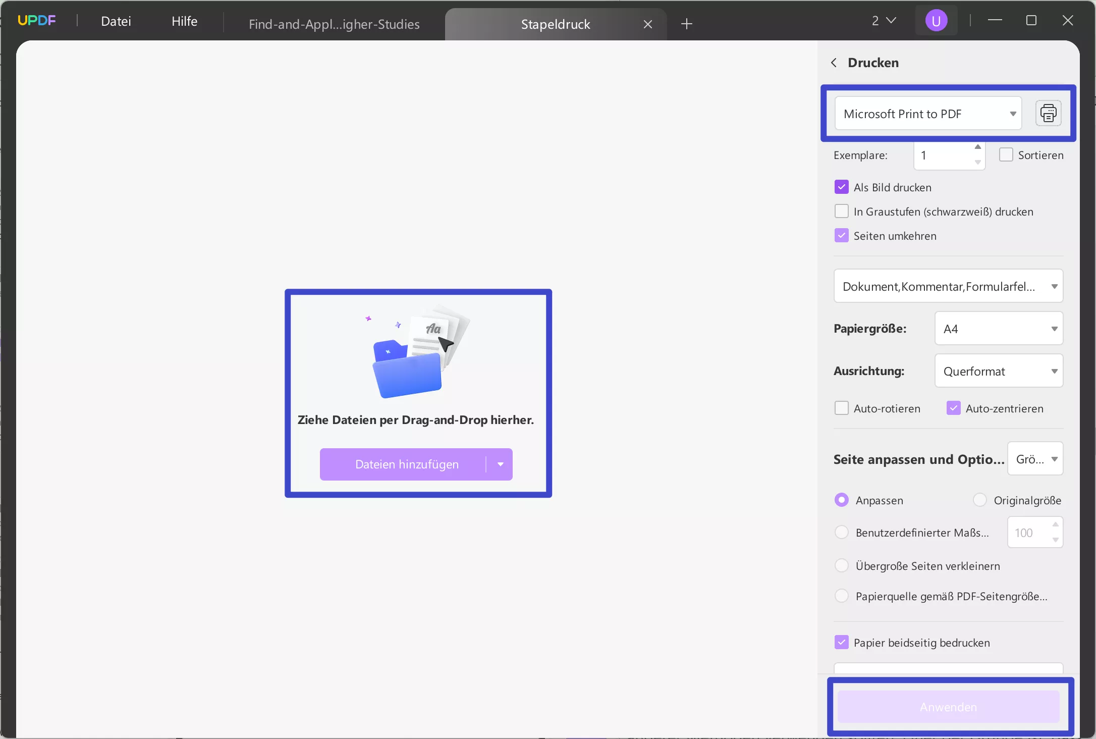Expand the Papiergröße A4 dropdown
The image size is (1096, 739).
pyautogui.click(x=998, y=329)
